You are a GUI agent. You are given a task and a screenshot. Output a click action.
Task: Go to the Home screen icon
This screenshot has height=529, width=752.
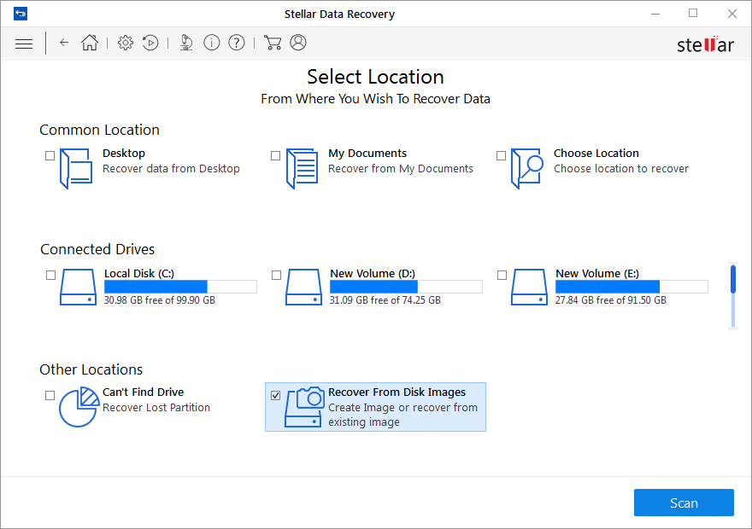pos(90,43)
